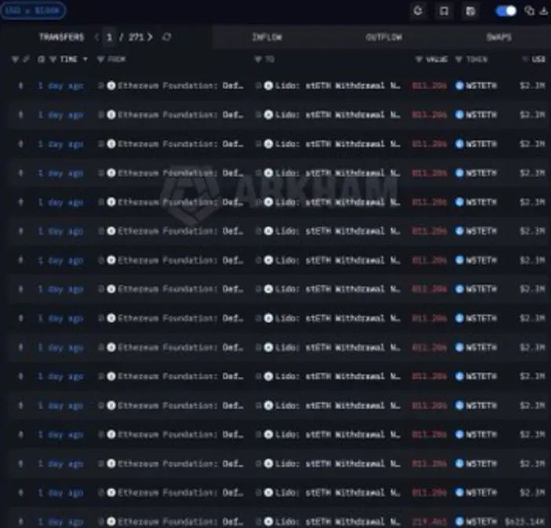Click the VALUE column header label

(436, 59)
